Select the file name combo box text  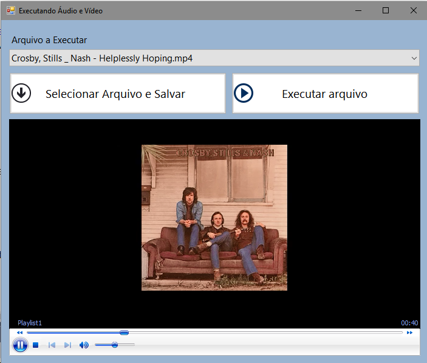102,58
